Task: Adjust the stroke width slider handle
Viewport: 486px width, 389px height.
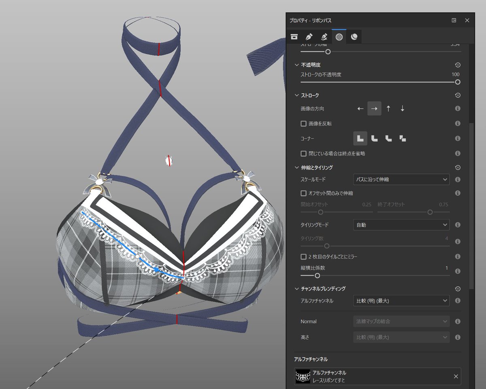Action: (328, 52)
